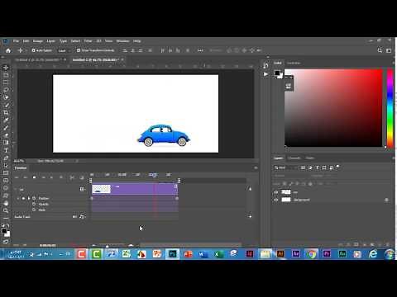397x297 pixels.
Task: Open the Timeline panel flyout menu
Action: (x=256, y=167)
